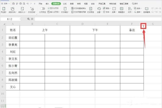Select row 5 header
This screenshot has width=162, height=108.
pyautogui.click(x=3, y=59)
